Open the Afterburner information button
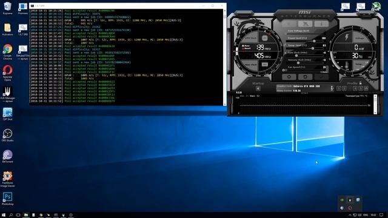 point(321,24)
